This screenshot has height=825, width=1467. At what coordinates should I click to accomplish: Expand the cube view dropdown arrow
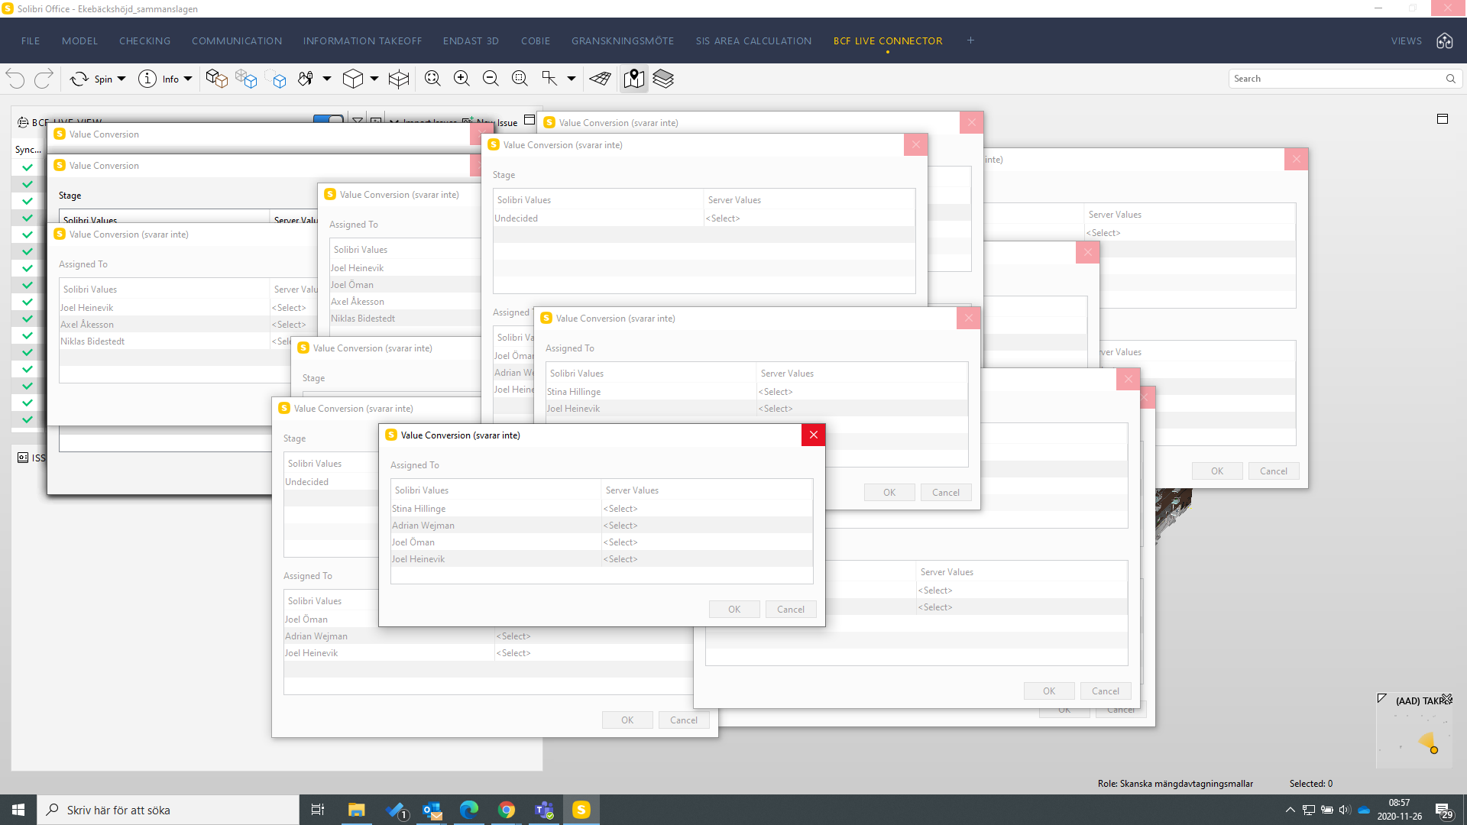click(x=374, y=79)
